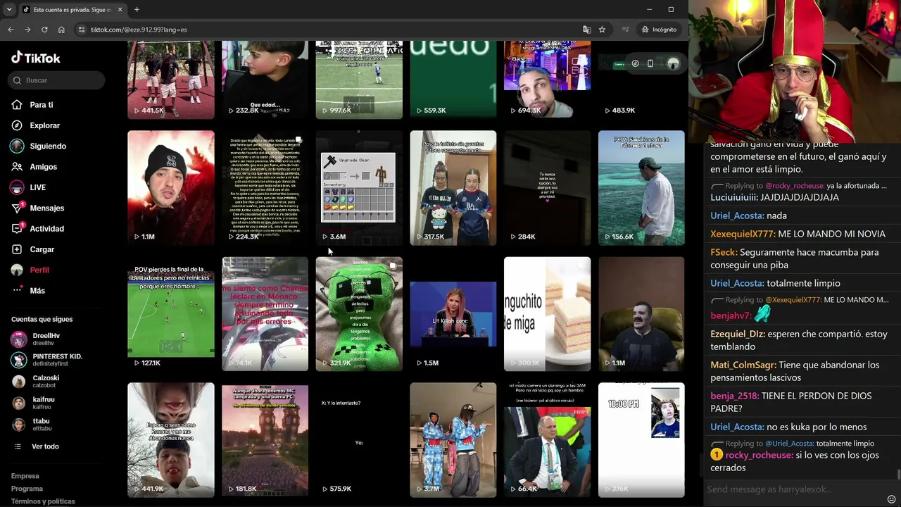Viewport: 901px width, 507px height.
Task: Open the Minecraft inventory video with 3.6M views
Action: [x=359, y=188]
